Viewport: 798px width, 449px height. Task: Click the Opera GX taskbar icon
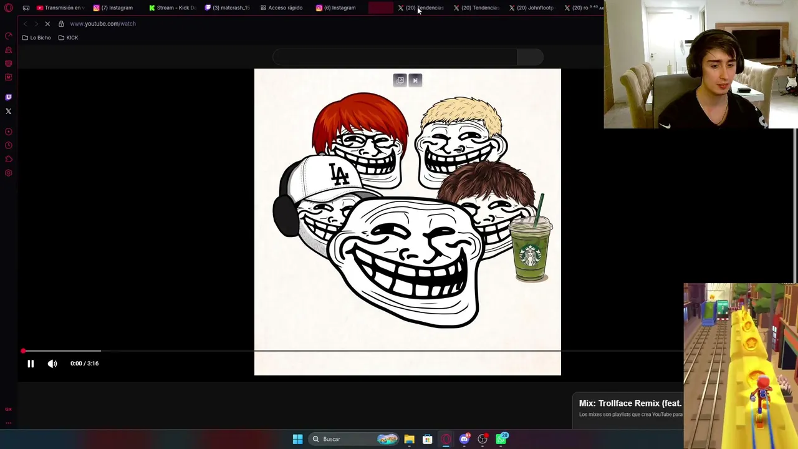(446, 439)
